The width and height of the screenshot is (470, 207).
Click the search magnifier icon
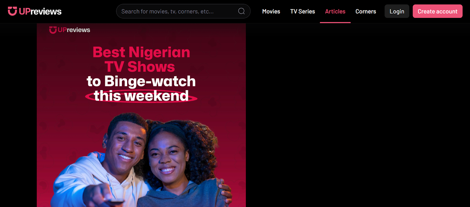click(241, 11)
